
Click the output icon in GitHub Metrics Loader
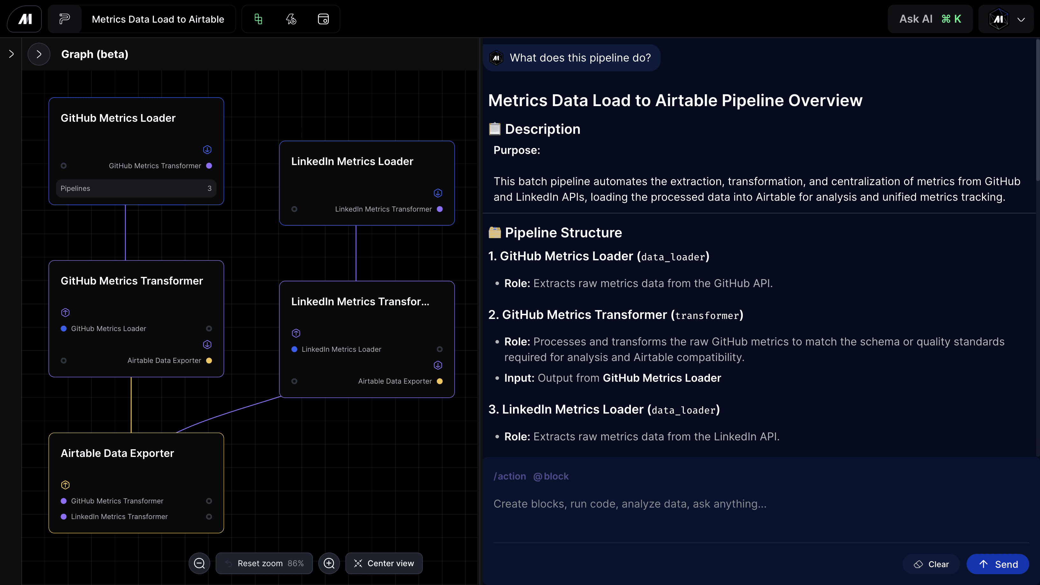click(207, 150)
